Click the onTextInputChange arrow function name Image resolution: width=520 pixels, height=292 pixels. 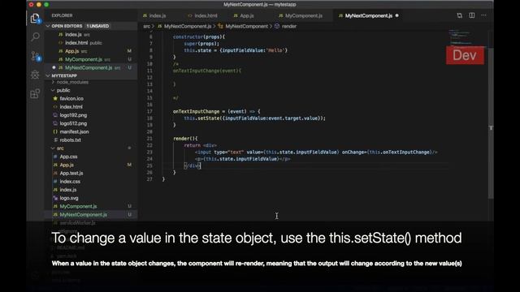coord(196,112)
